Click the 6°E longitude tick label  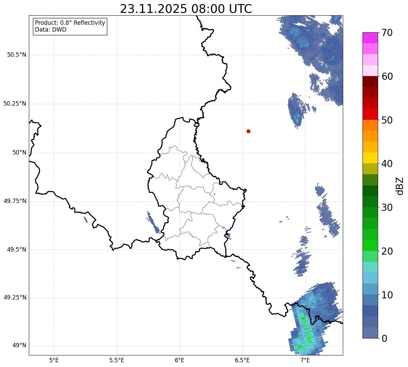coord(180,360)
